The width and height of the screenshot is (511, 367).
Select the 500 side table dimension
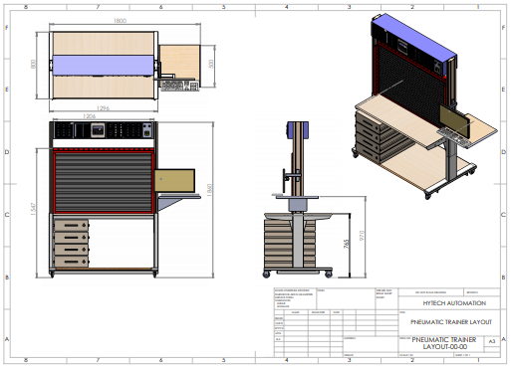tap(211, 64)
